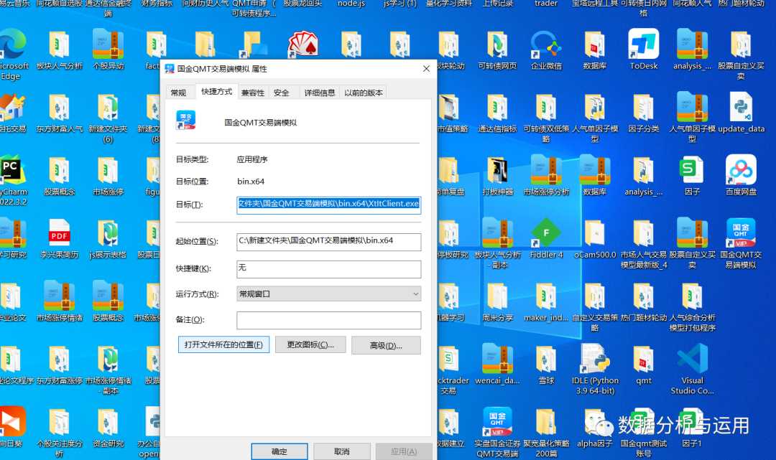Click into the 目标 path field
Image resolution: width=776 pixels, height=460 pixels.
(329, 204)
